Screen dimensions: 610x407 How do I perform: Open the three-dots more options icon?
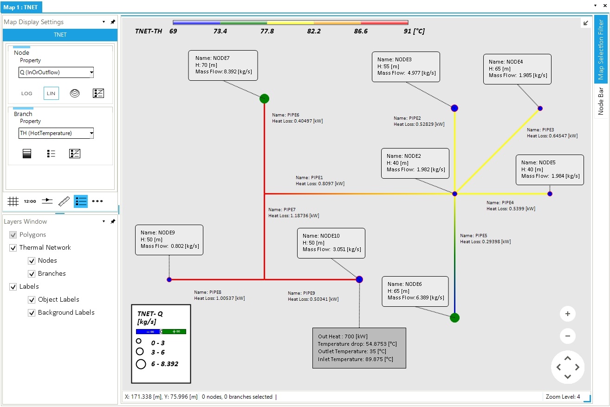[97, 201]
